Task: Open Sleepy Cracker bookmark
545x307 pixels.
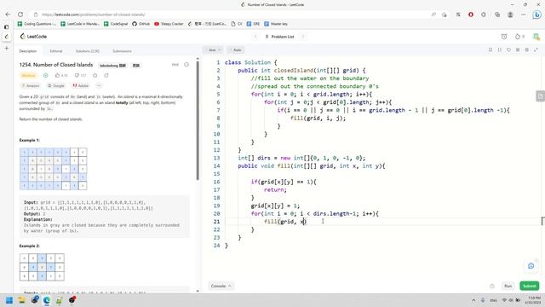Action: pos(169,24)
